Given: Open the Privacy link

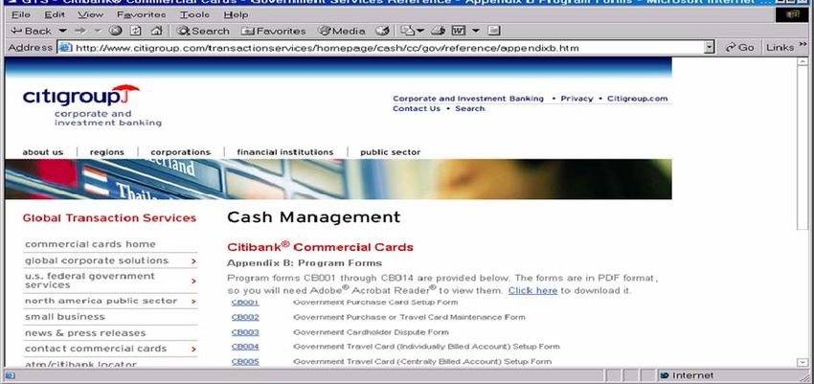Looking at the screenshot, I should (577, 99).
